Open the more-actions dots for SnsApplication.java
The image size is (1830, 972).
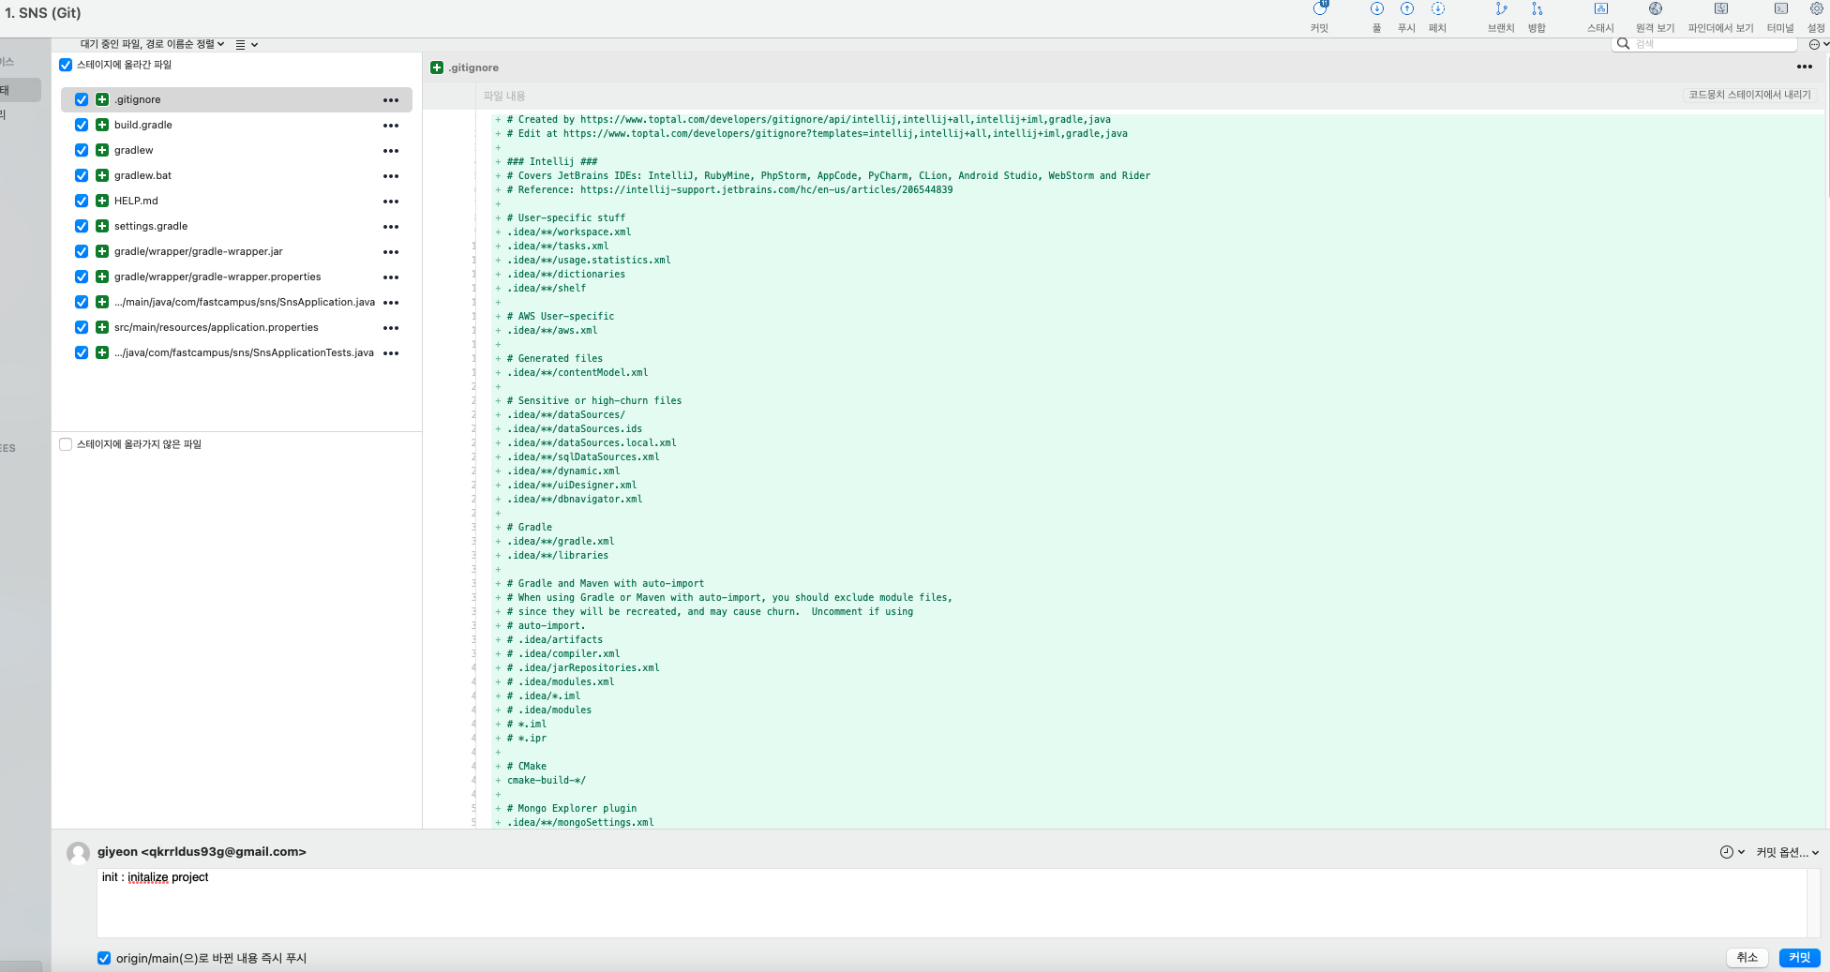391,303
